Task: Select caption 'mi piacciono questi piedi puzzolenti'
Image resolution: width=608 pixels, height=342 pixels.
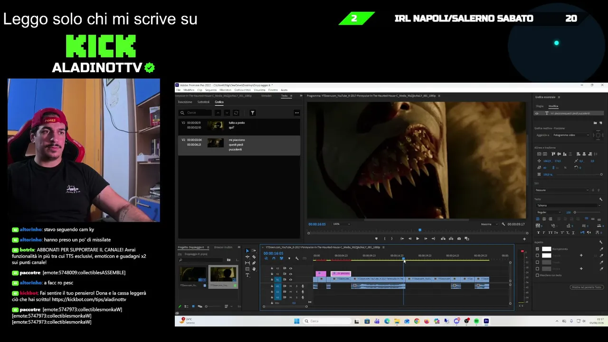Action: pos(239,145)
